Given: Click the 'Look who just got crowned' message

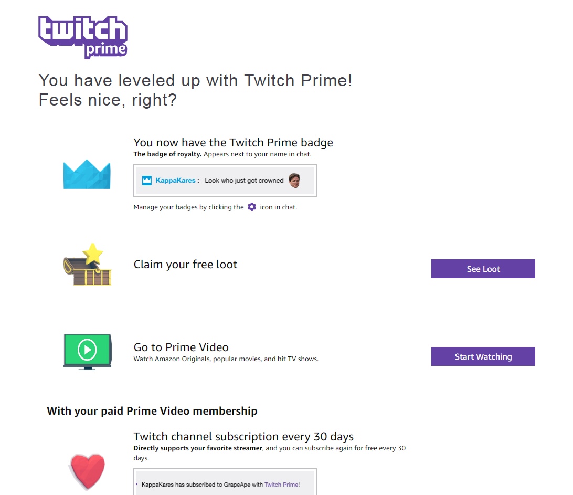Looking at the screenshot, I should (x=244, y=181).
